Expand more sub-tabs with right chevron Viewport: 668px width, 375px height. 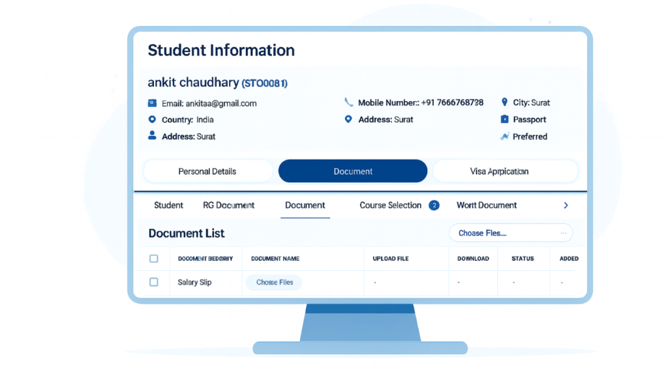(x=566, y=205)
